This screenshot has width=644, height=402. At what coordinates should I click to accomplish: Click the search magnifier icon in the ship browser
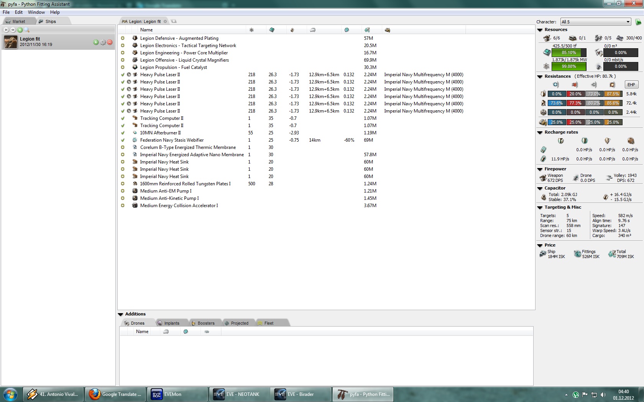pyautogui.click(x=27, y=30)
